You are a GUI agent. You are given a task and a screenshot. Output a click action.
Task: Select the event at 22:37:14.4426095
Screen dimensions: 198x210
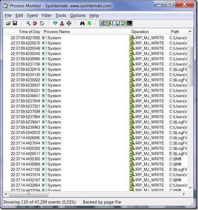click(95, 138)
